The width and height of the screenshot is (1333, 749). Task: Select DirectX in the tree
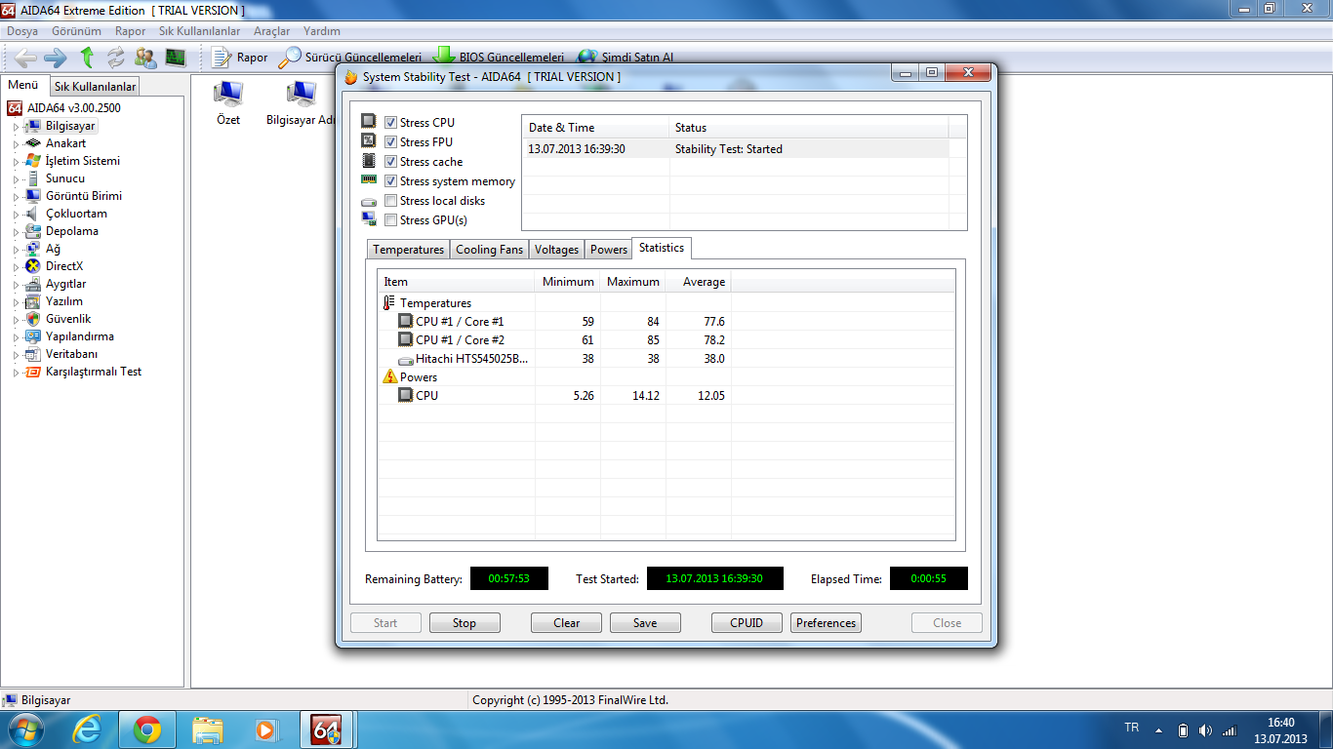point(64,266)
